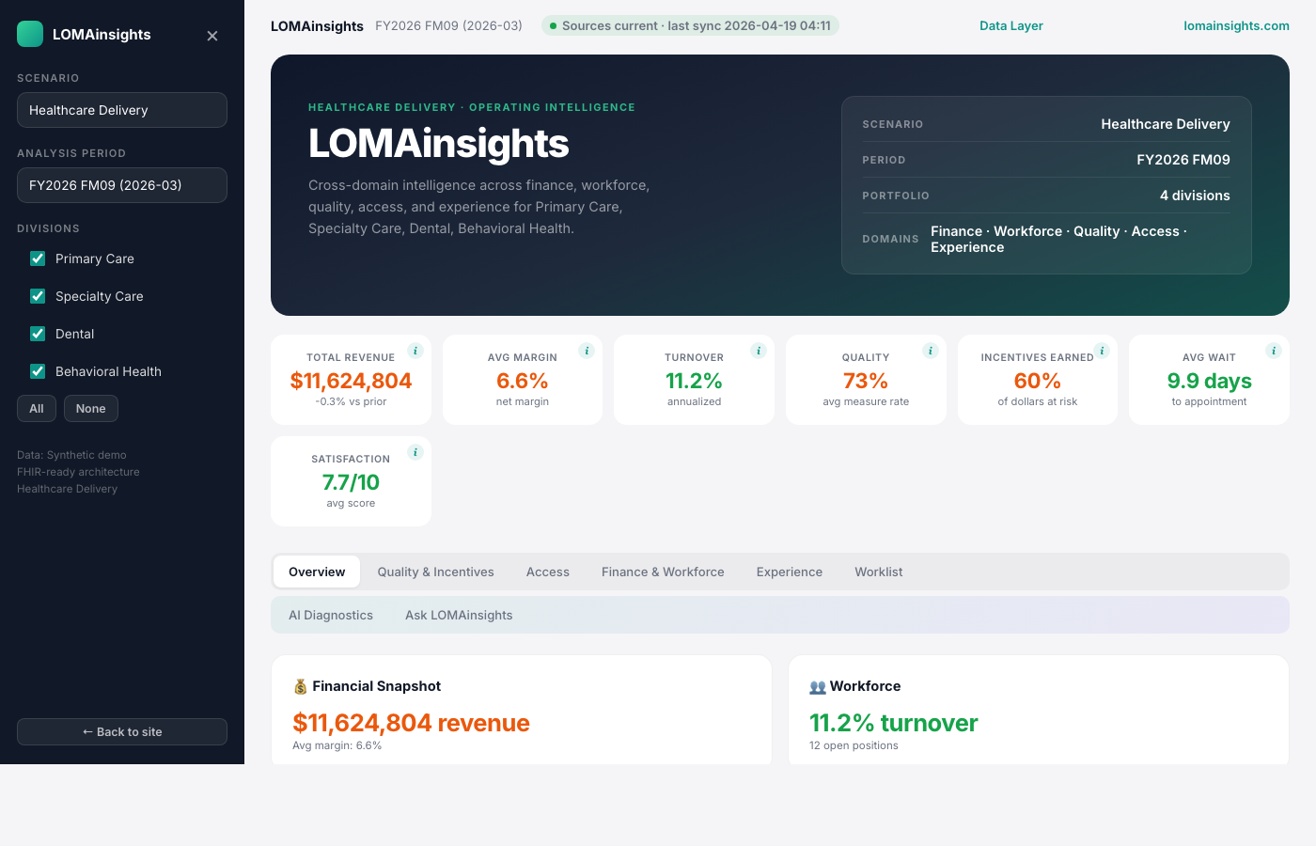The width and height of the screenshot is (1316, 846).
Task: Close the sidebar with the X icon
Action: click(x=212, y=36)
